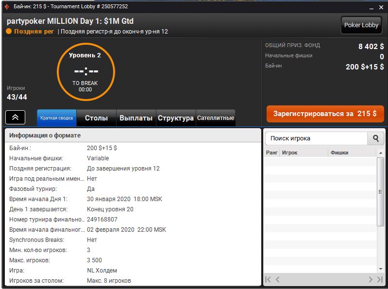Click the Variable starting chips value
The image size is (388, 289).
pos(98,158)
